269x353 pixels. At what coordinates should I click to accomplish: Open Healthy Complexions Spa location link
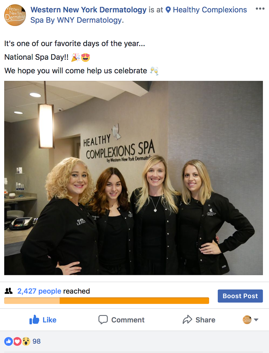coord(139,15)
